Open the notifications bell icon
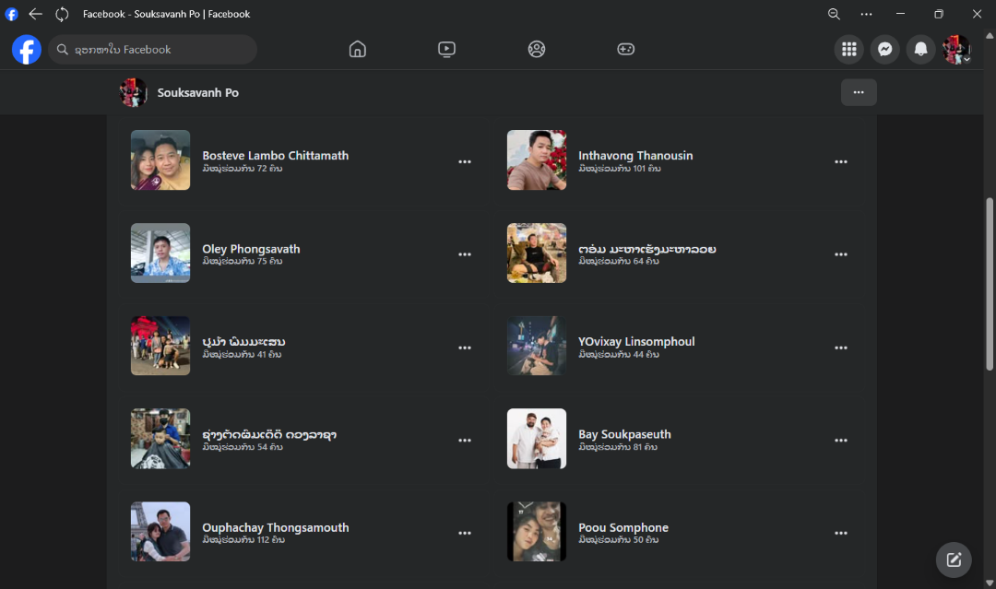 click(920, 50)
